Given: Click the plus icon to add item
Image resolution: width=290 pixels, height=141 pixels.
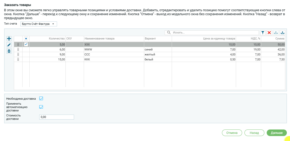Looking at the screenshot, I should [9, 38].
